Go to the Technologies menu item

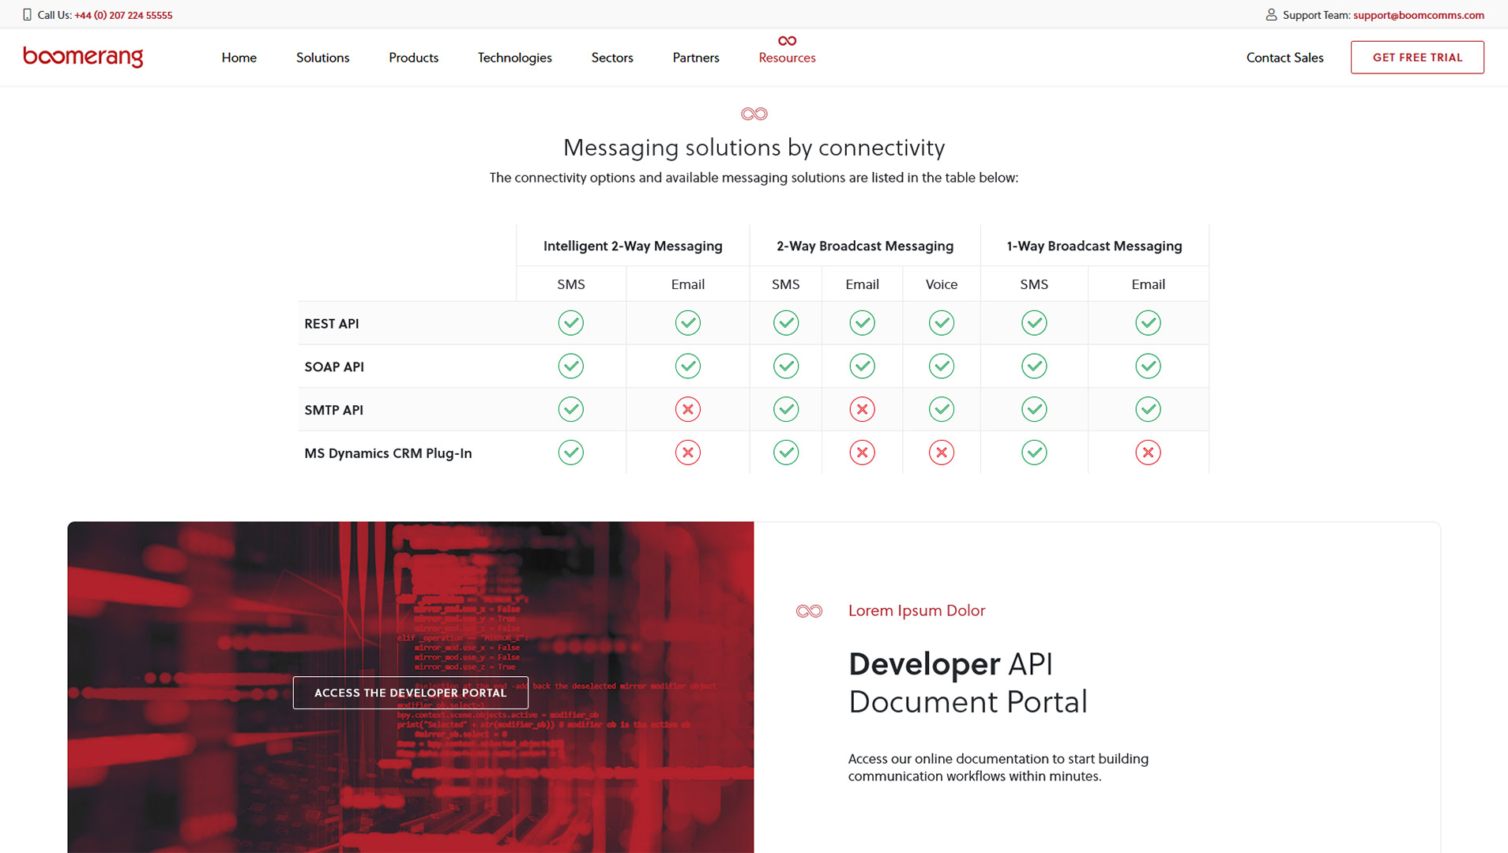point(514,58)
